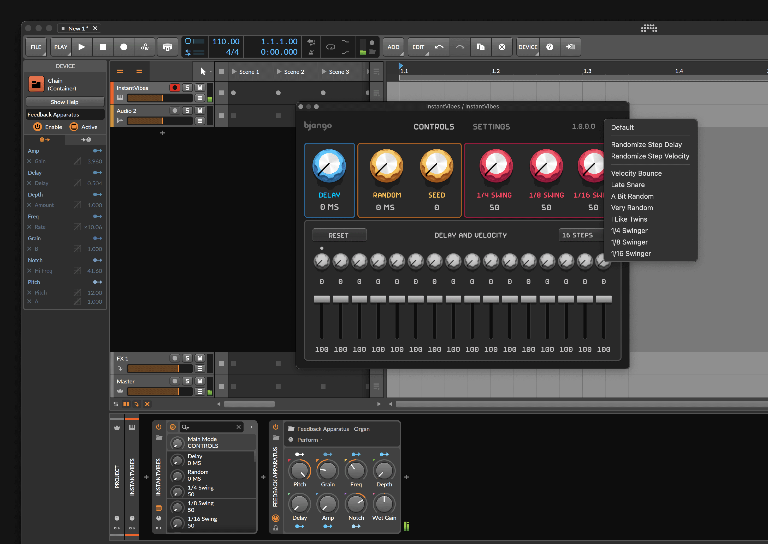Arm global record with the circle button
The image size is (768, 544).
[124, 47]
